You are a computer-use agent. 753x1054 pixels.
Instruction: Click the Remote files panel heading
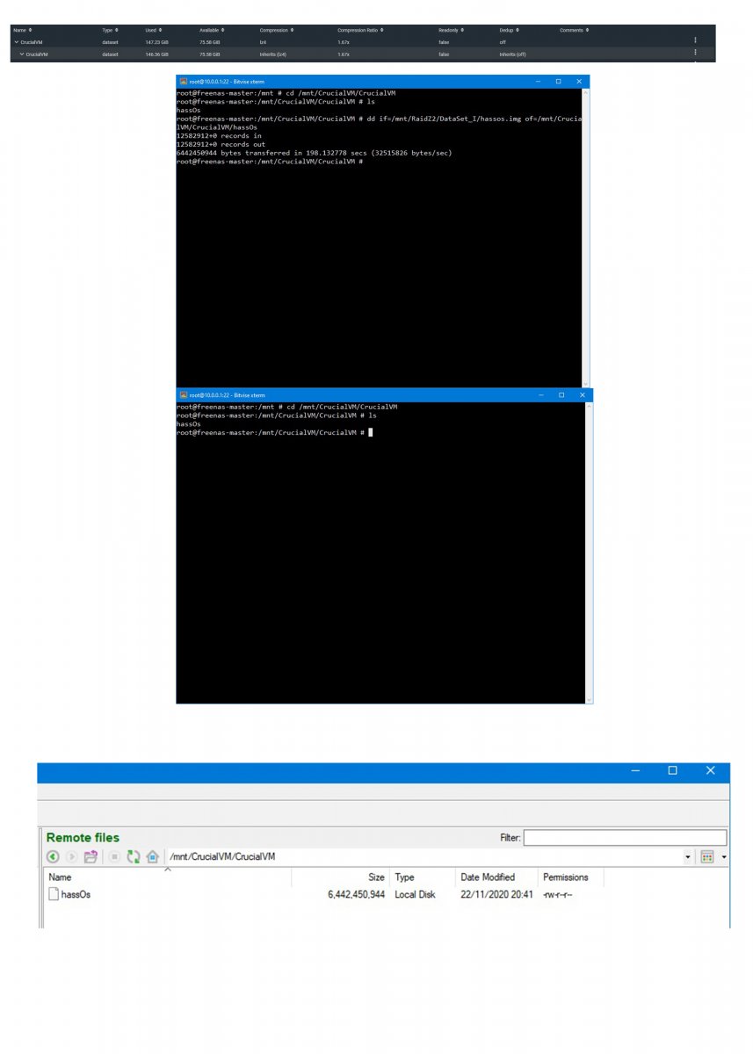click(x=83, y=838)
